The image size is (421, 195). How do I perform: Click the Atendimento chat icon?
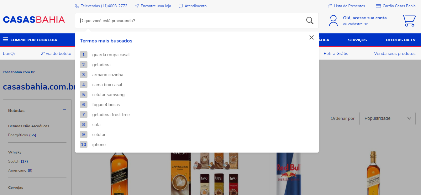(x=181, y=6)
